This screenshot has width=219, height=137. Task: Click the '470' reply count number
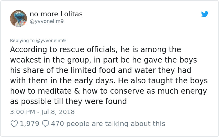point(57,124)
